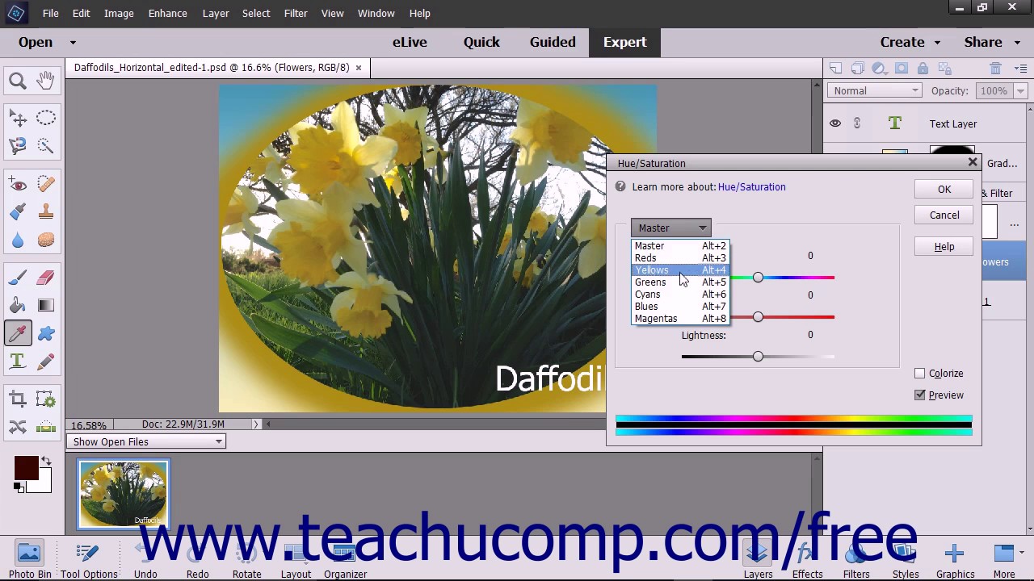Select the Eraser tool

45,278
